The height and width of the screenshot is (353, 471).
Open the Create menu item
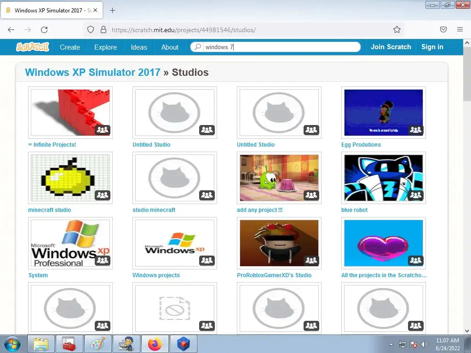point(70,47)
